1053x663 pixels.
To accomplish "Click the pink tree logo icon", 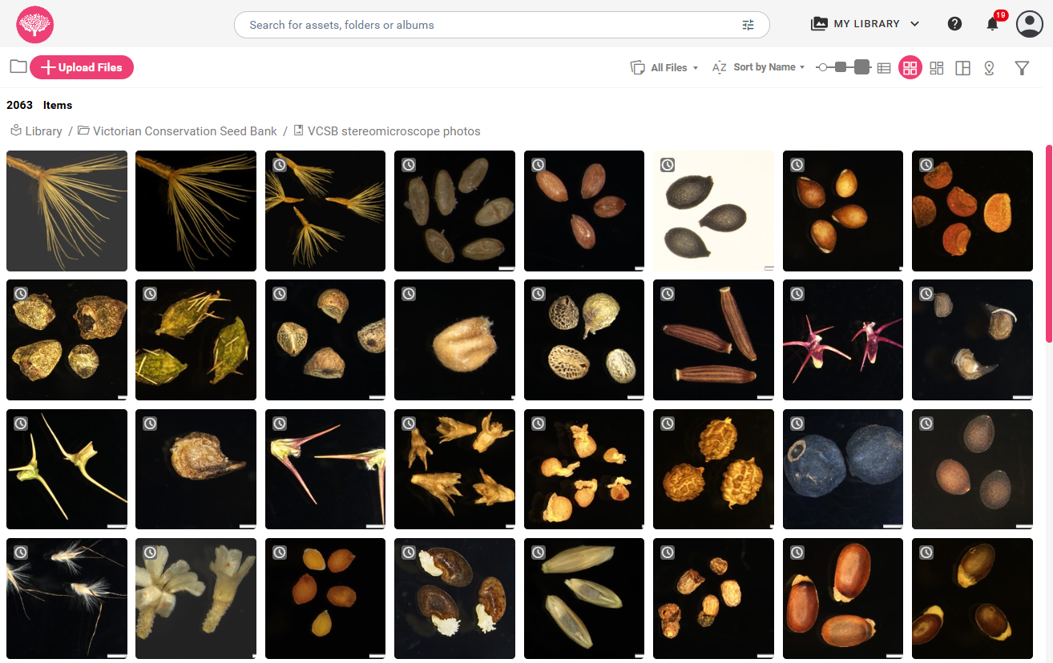I will point(35,24).
